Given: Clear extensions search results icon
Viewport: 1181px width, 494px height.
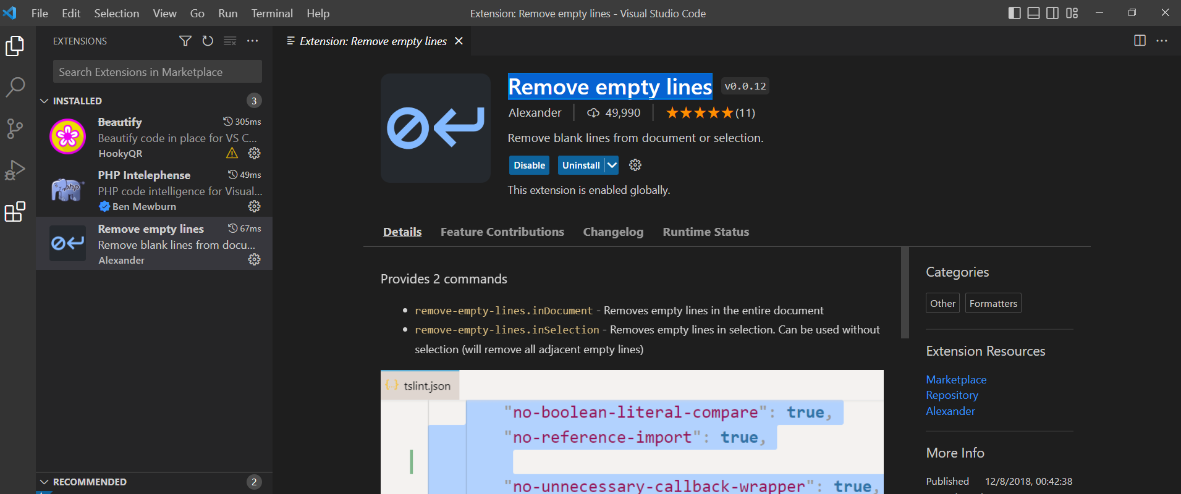Looking at the screenshot, I should coord(230,41).
